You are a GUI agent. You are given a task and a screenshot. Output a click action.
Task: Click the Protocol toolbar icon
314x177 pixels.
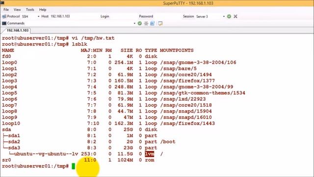4,16
